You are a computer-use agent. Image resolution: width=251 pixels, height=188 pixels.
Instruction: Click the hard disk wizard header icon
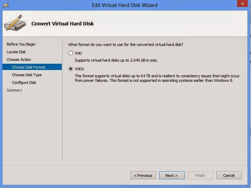point(14,24)
